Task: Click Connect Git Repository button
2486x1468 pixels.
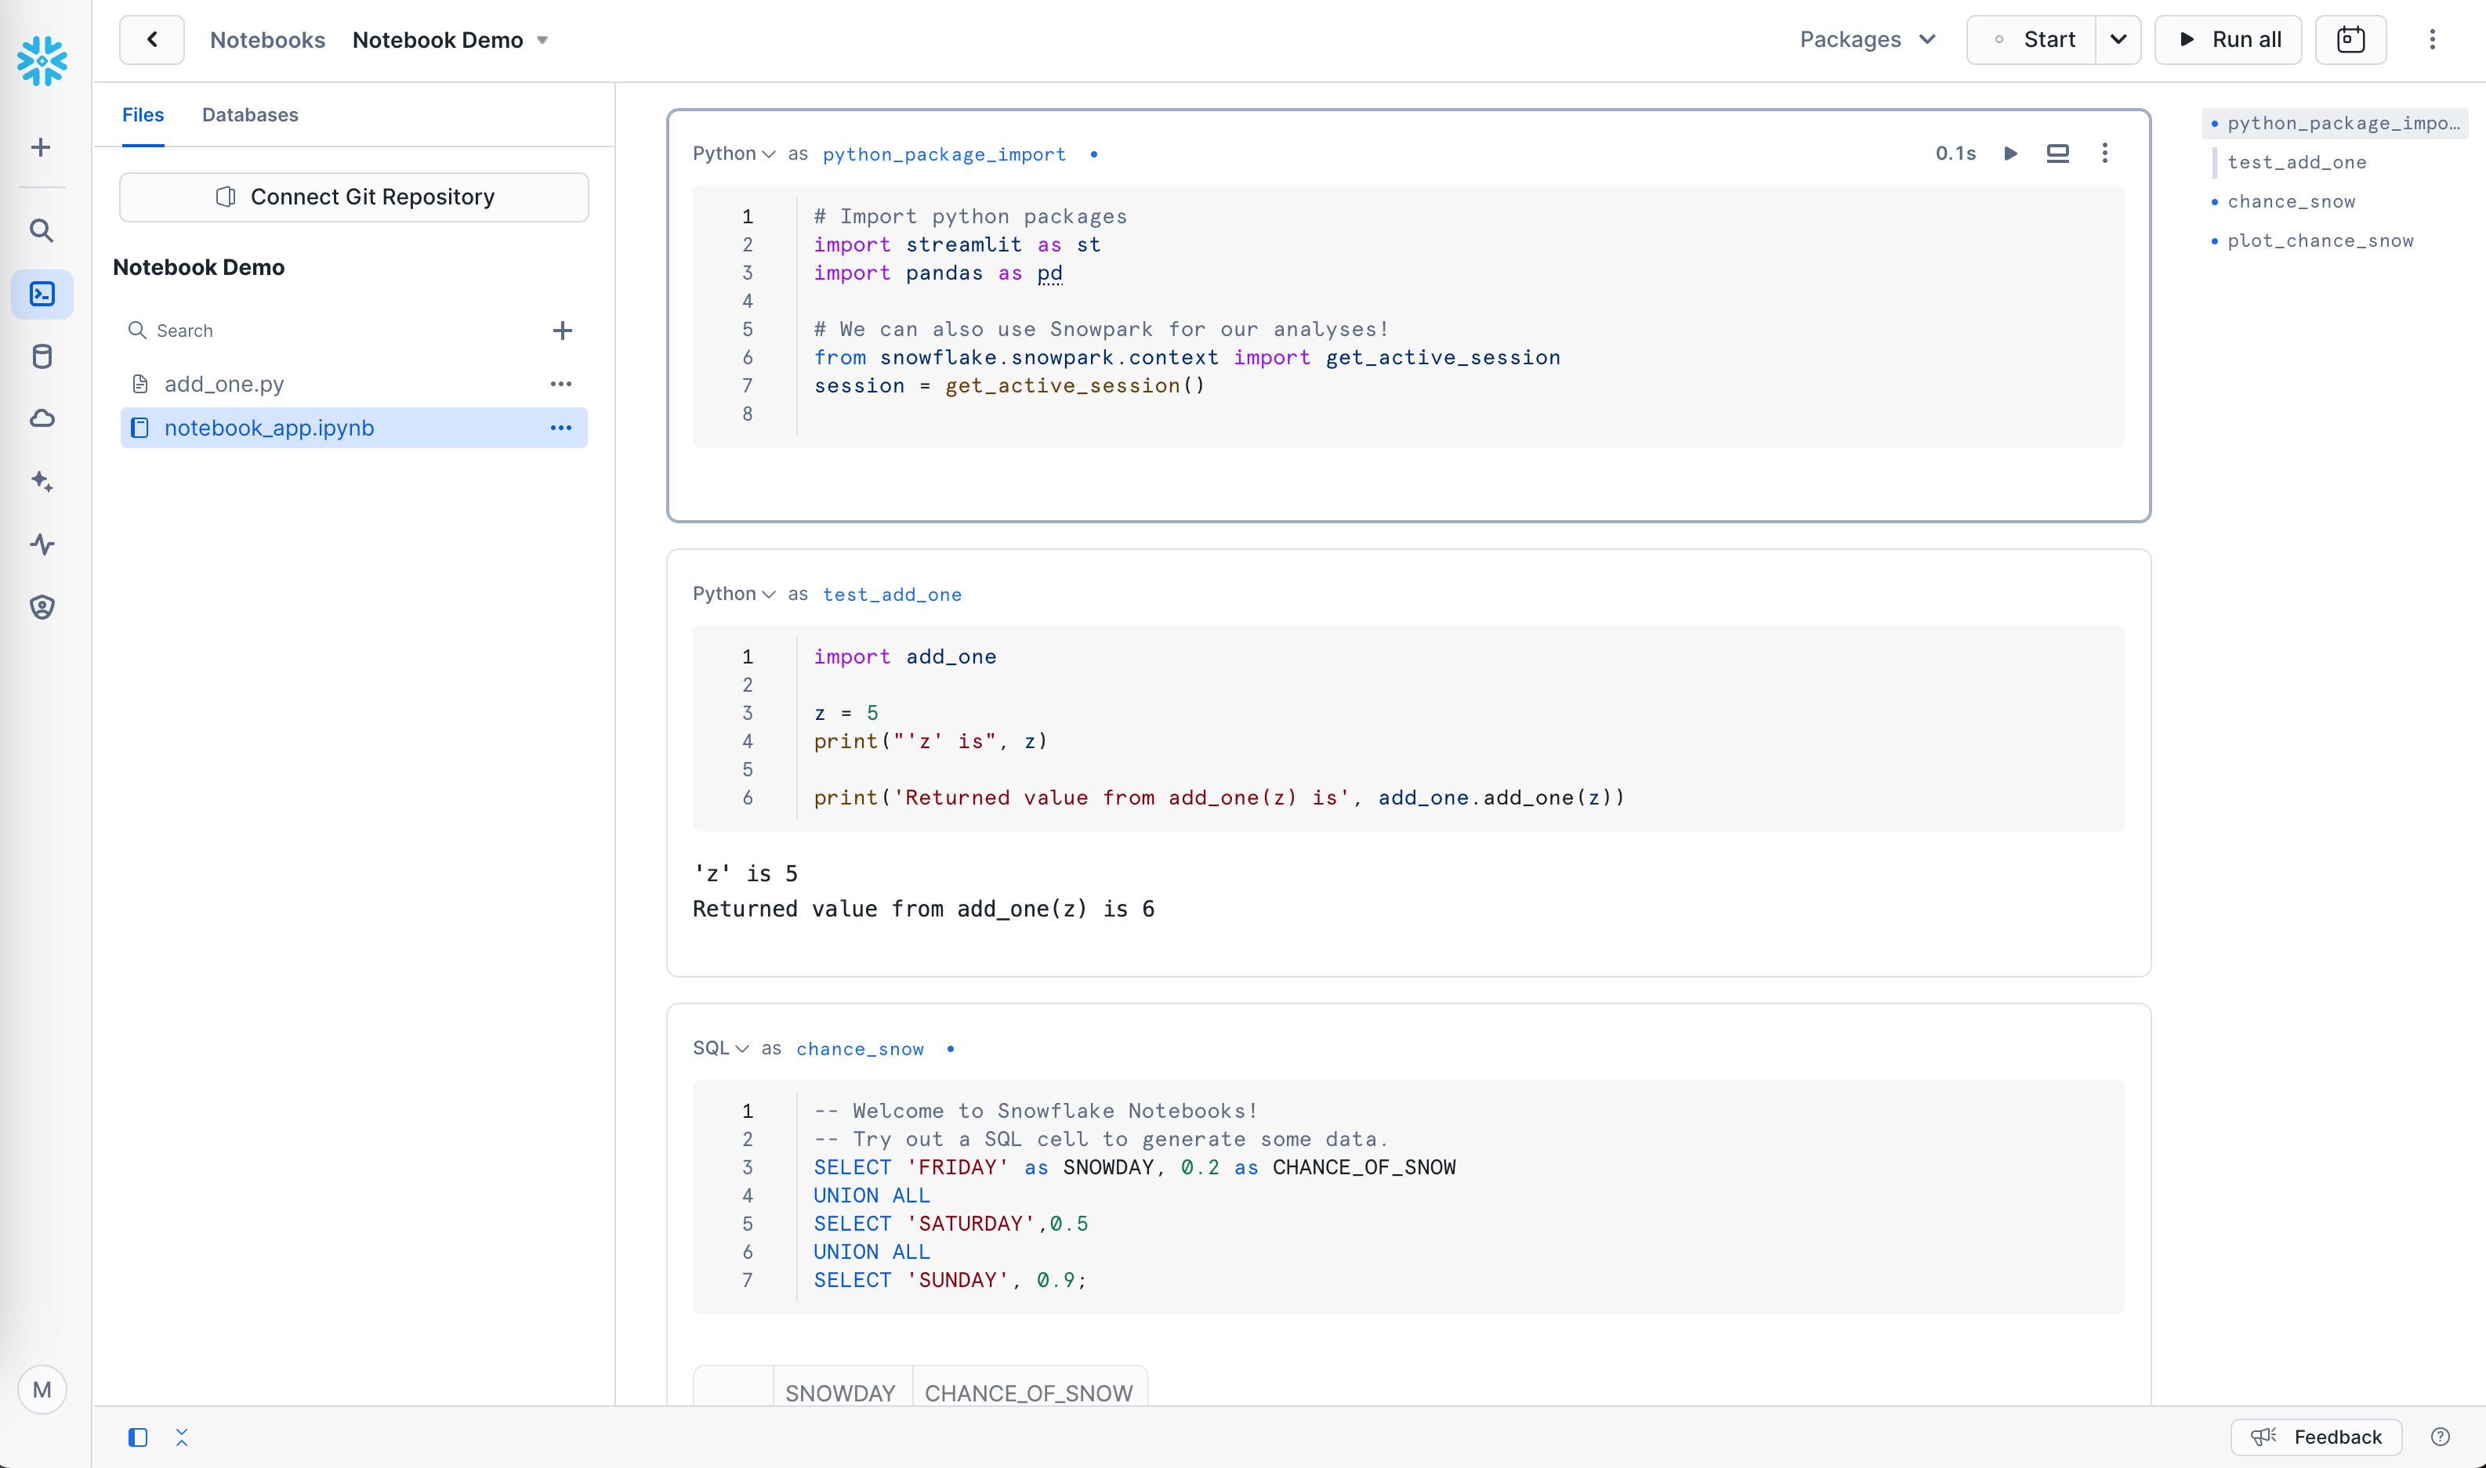Action: click(354, 197)
